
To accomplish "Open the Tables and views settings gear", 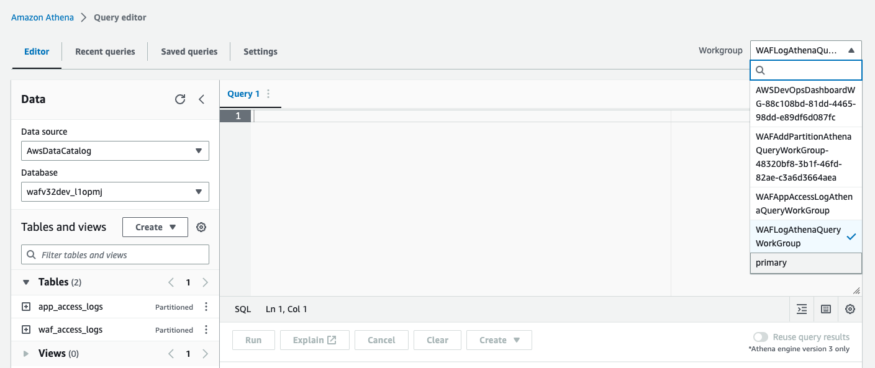I will [x=201, y=227].
